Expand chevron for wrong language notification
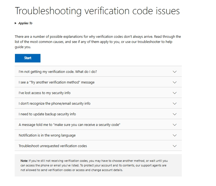This screenshot has width=216, height=186. pyautogui.click(x=174, y=135)
